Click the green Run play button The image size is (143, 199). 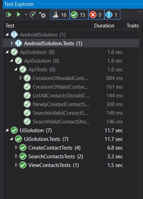click(19, 15)
